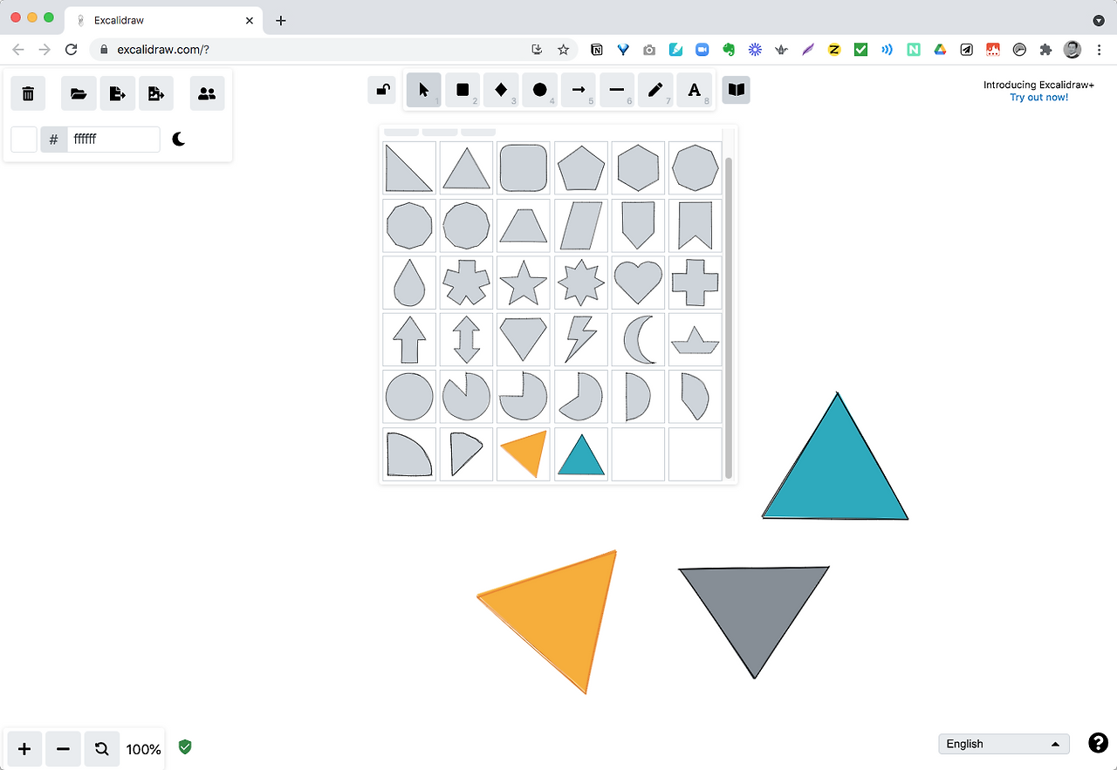Pick the heart library shape
The height and width of the screenshot is (770, 1117).
[638, 283]
